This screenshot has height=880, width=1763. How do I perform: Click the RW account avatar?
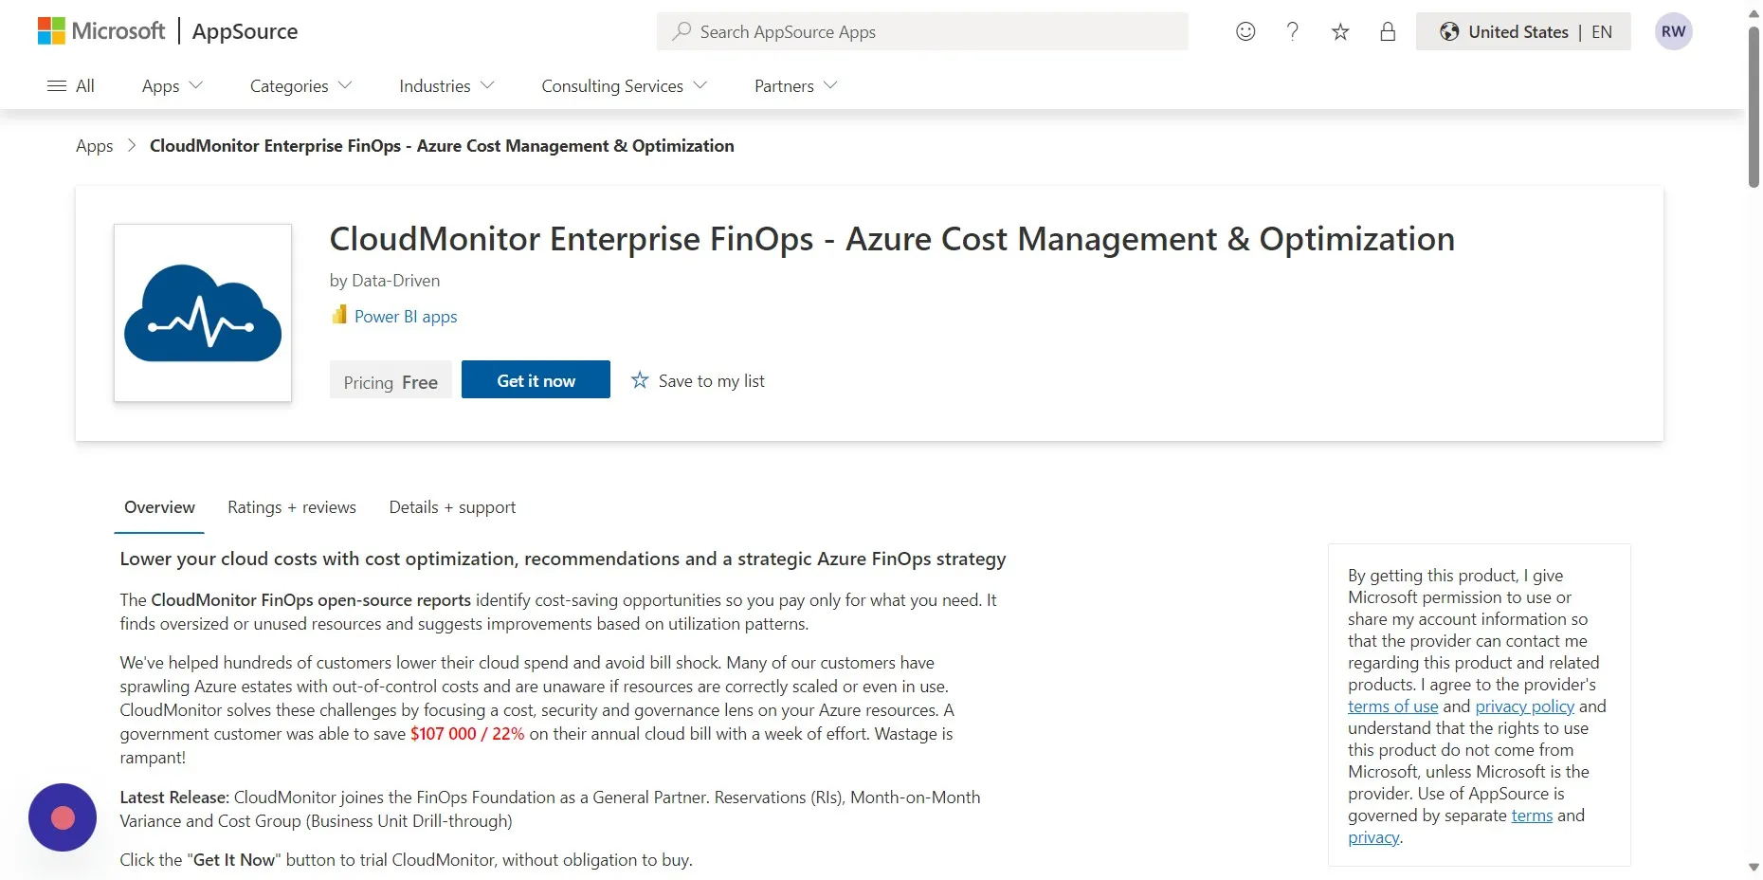click(x=1674, y=31)
